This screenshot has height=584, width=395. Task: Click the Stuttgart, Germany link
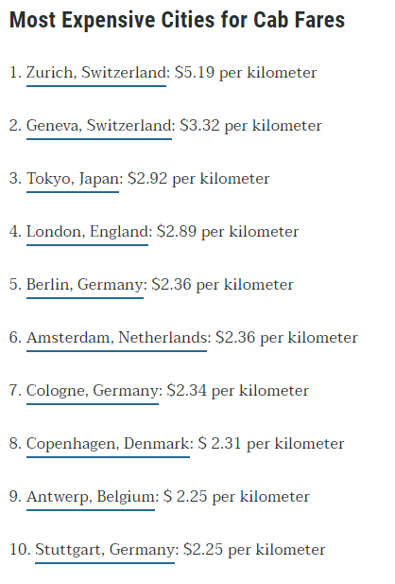(105, 550)
